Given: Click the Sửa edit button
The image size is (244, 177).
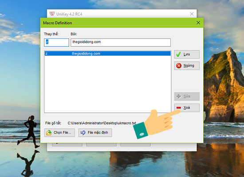Looking at the screenshot, I should click(187, 96).
